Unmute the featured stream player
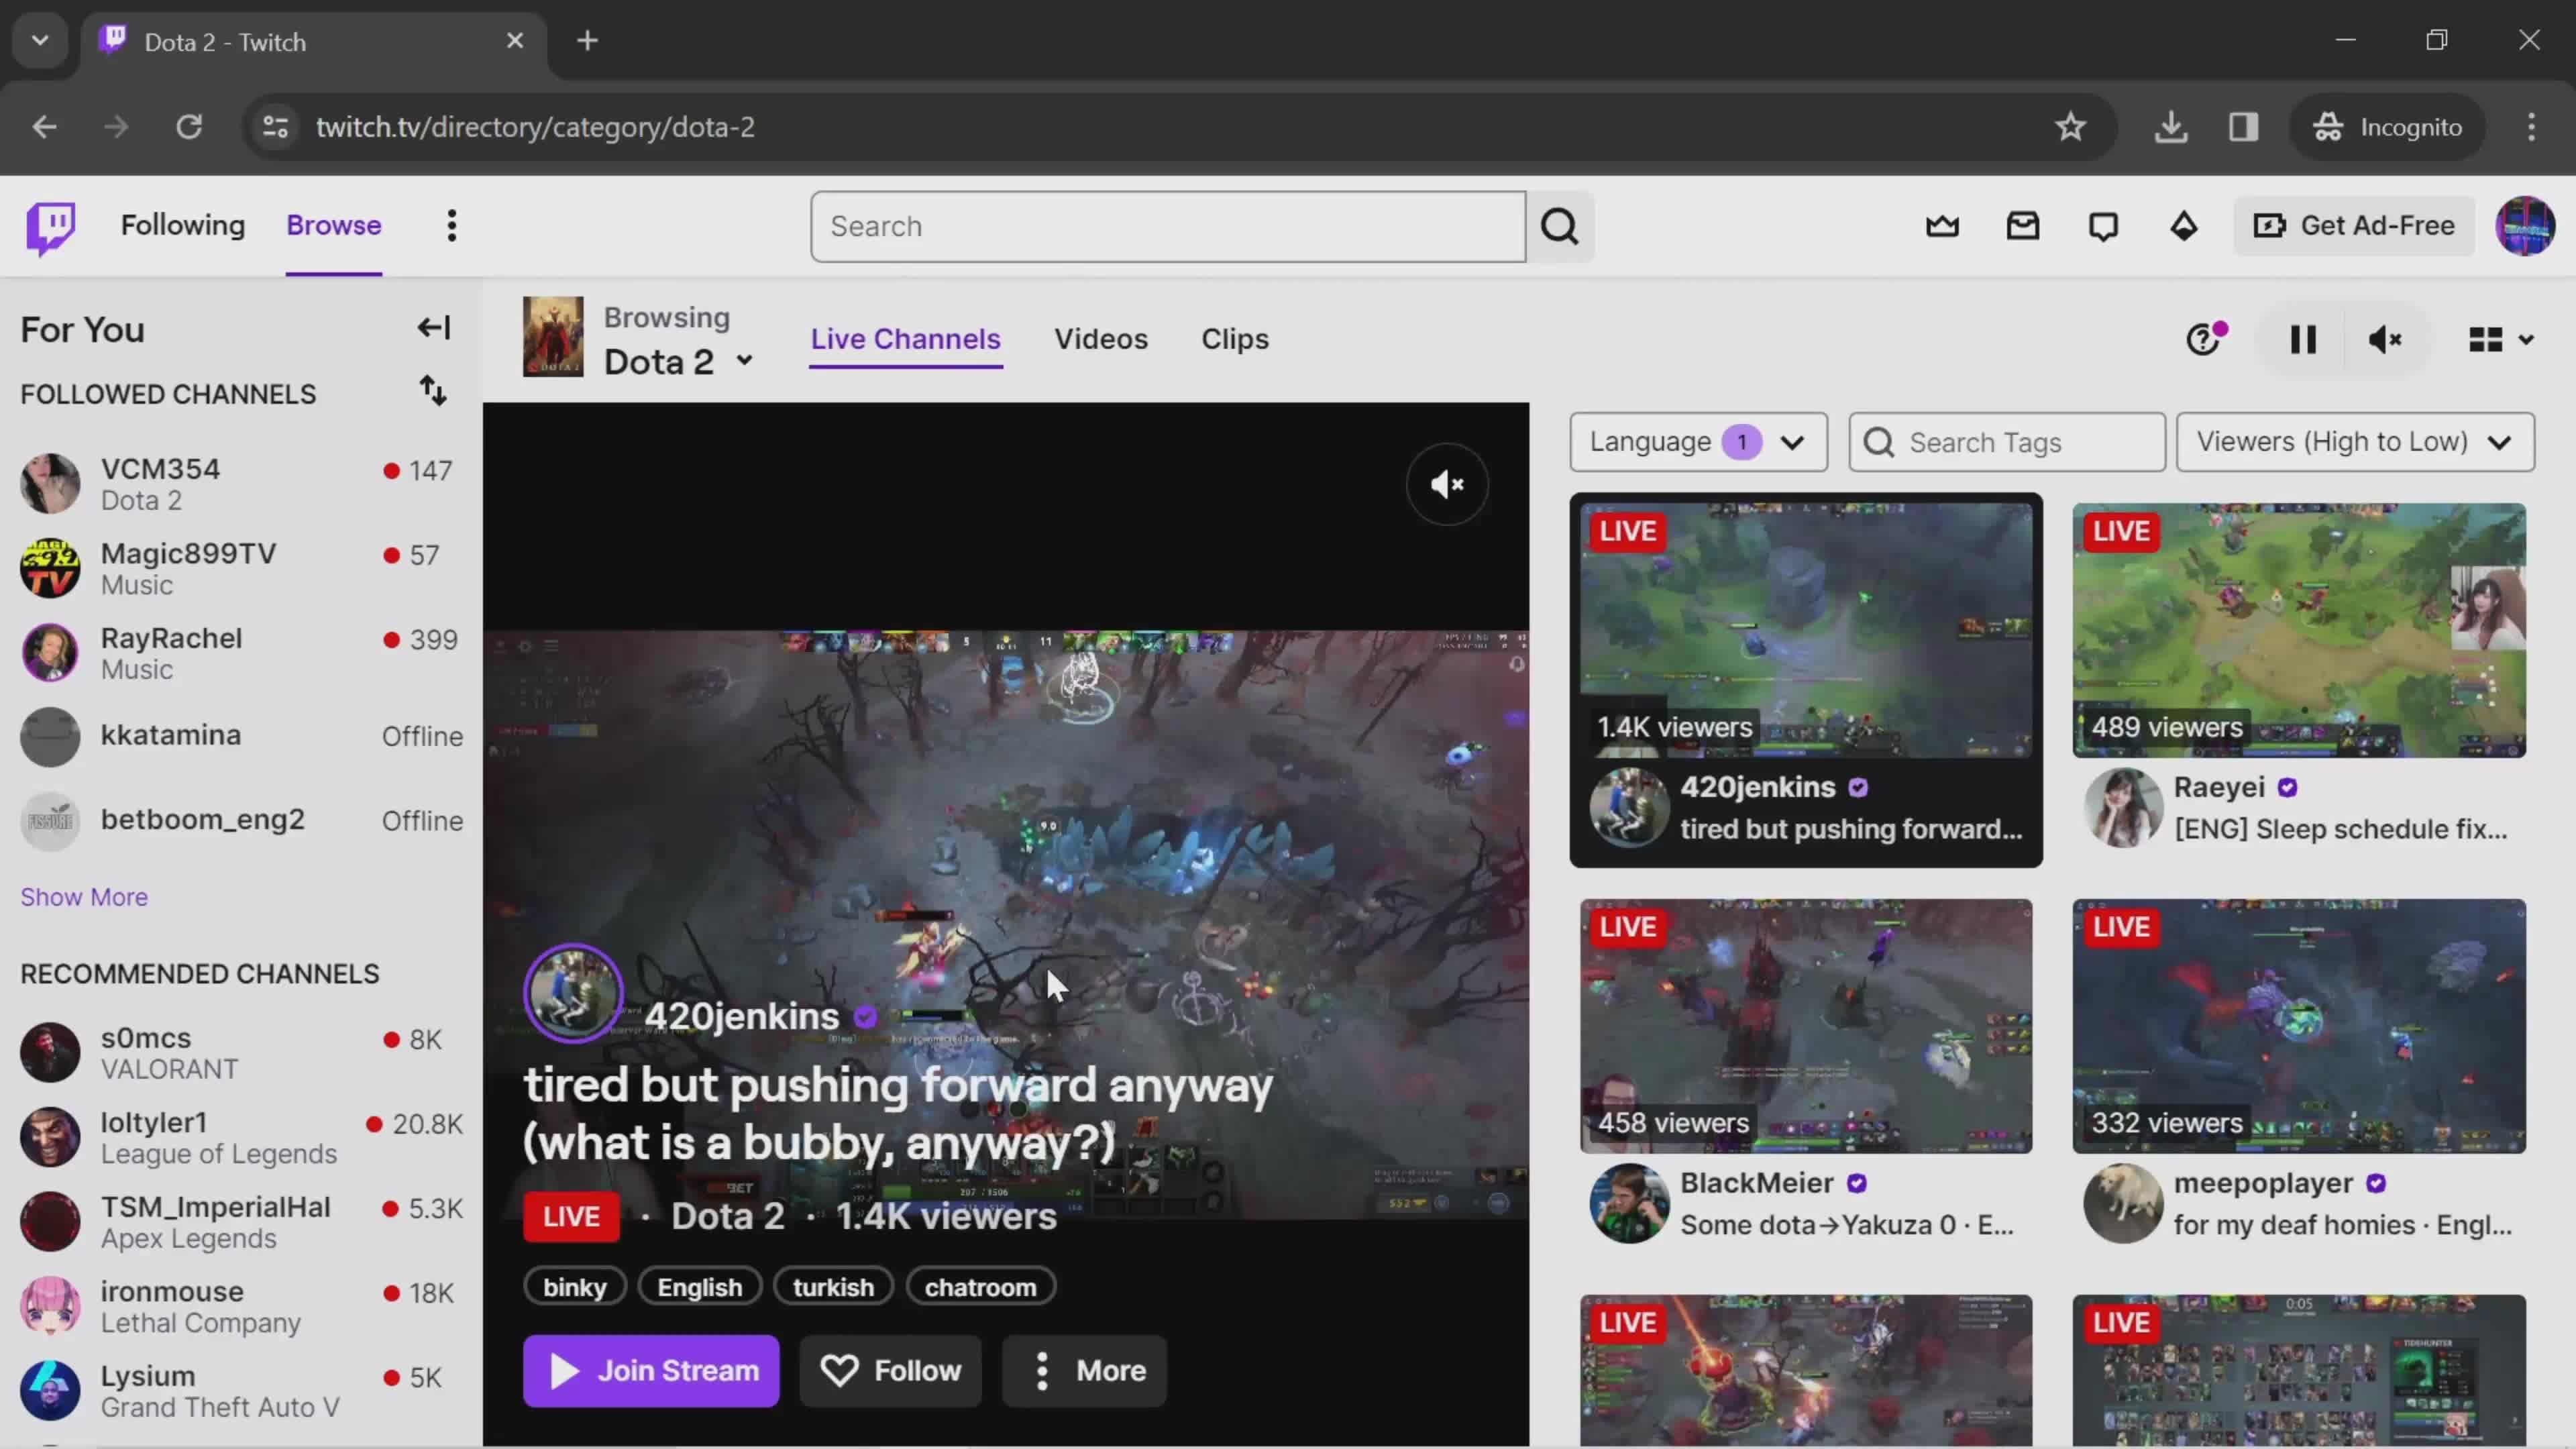The width and height of the screenshot is (2576, 1449). point(1447,484)
